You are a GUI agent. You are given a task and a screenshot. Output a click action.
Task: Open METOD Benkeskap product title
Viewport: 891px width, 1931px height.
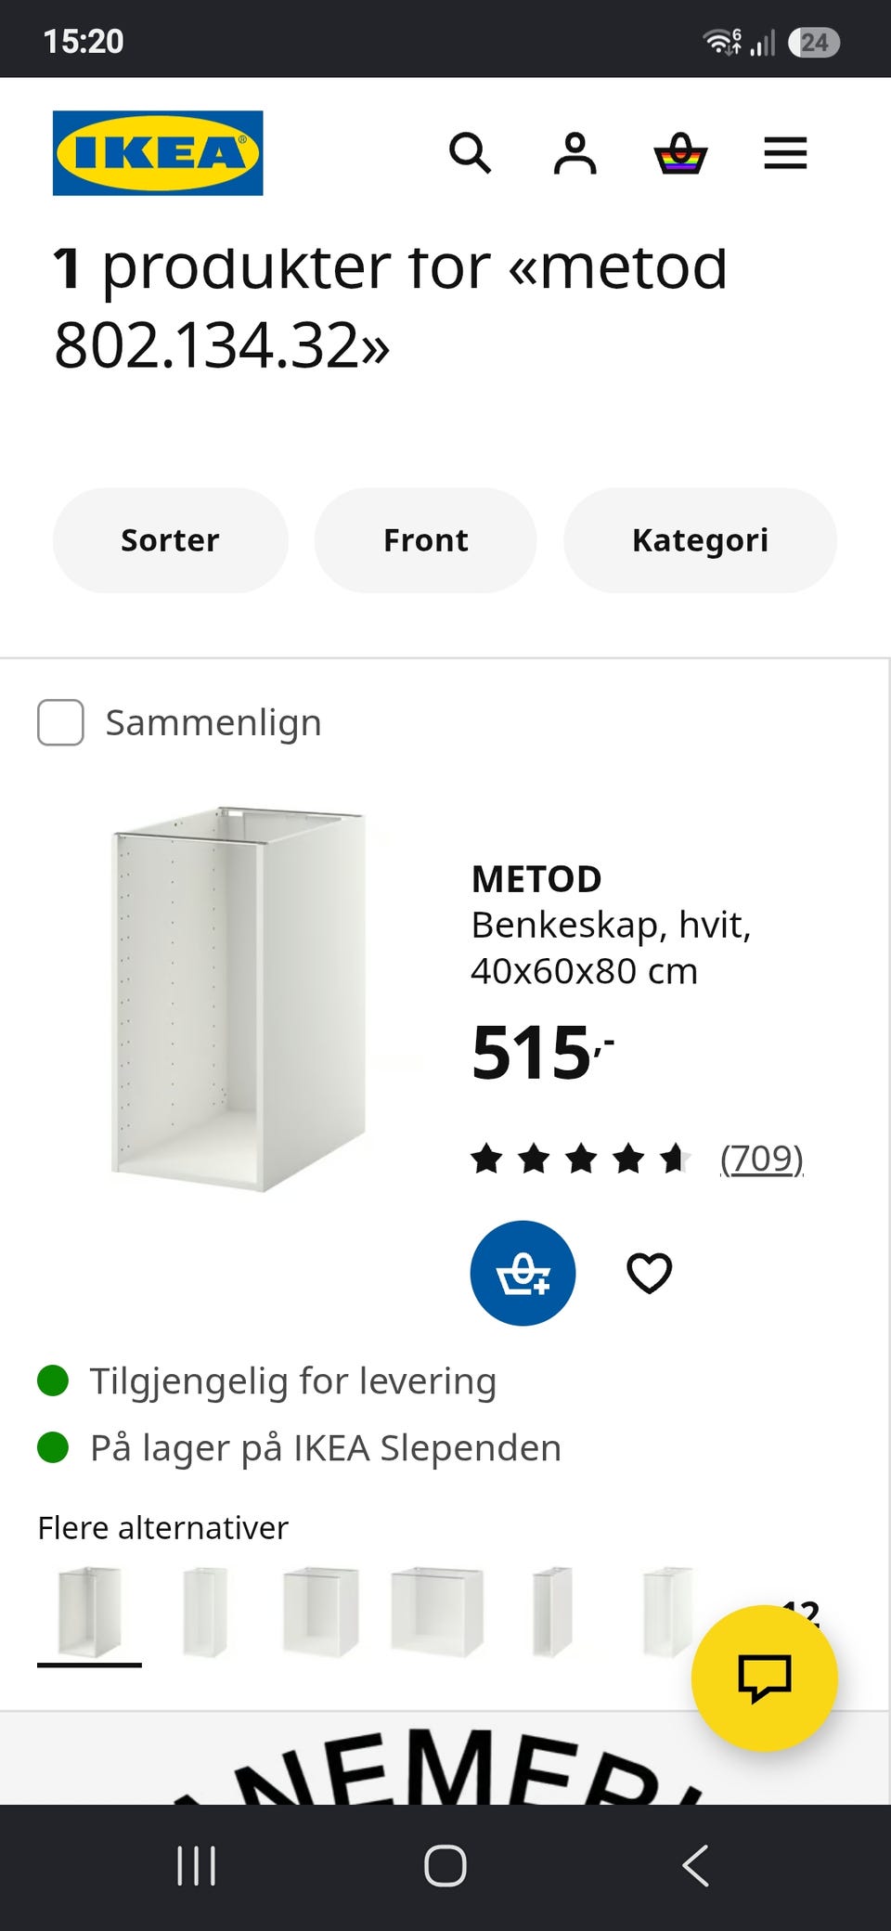611,925
